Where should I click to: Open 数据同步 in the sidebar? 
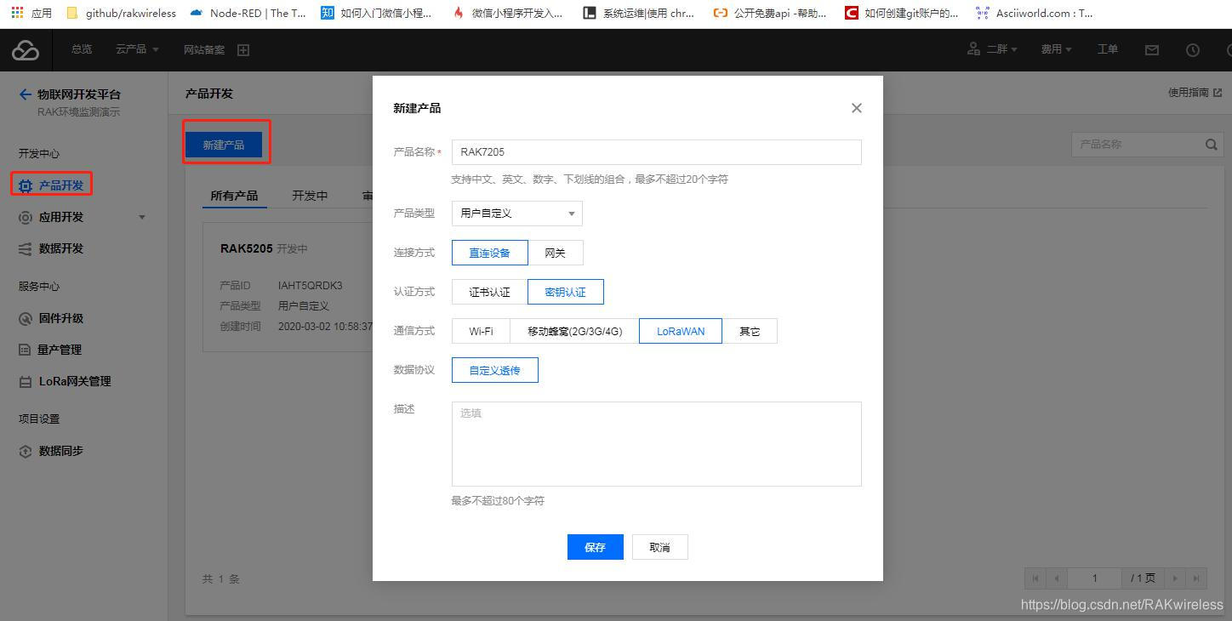tap(61, 451)
